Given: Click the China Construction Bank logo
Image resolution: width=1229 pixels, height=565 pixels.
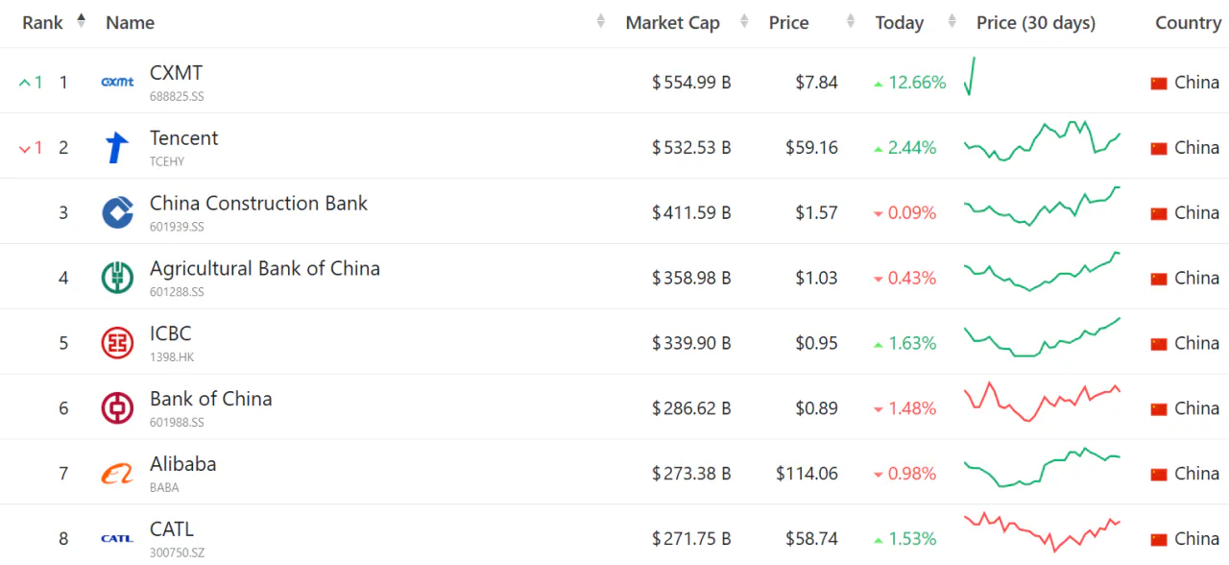Looking at the screenshot, I should tap(117, 212).
